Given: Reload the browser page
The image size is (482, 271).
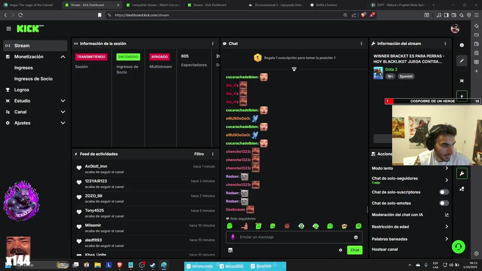Looking at the screenshot, I should pyautogui.click(x=20, y=15).
